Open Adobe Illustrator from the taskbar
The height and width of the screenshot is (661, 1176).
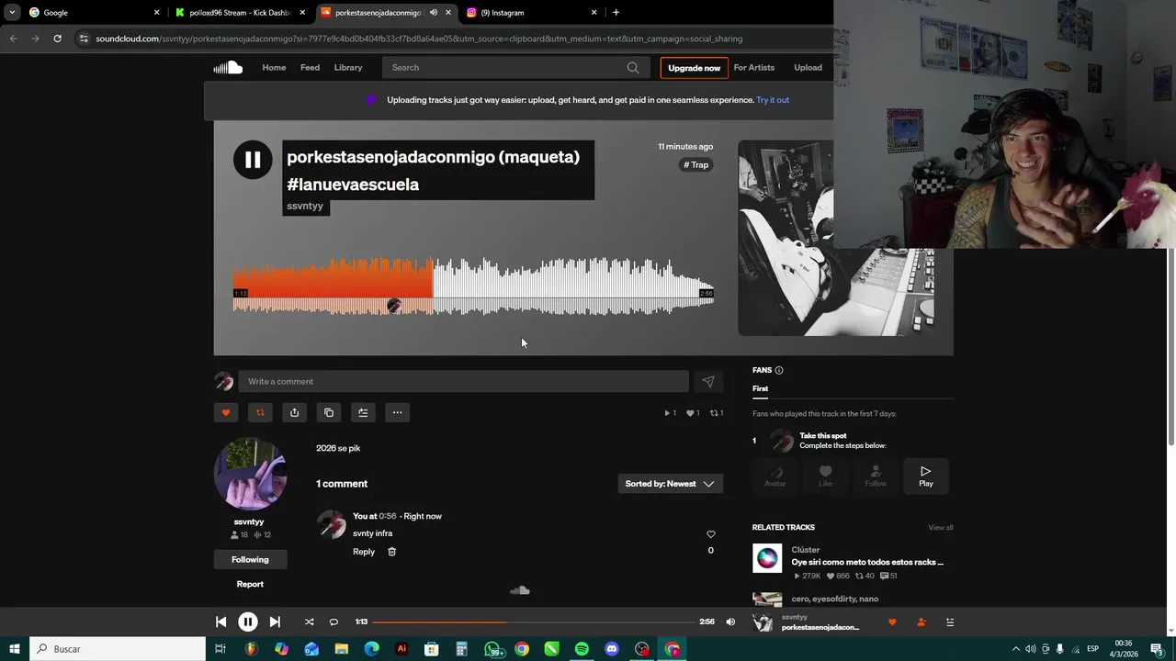401,649
